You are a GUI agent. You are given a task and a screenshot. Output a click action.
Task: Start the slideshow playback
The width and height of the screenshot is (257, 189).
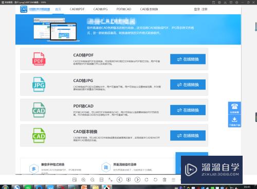pos(128,180)
